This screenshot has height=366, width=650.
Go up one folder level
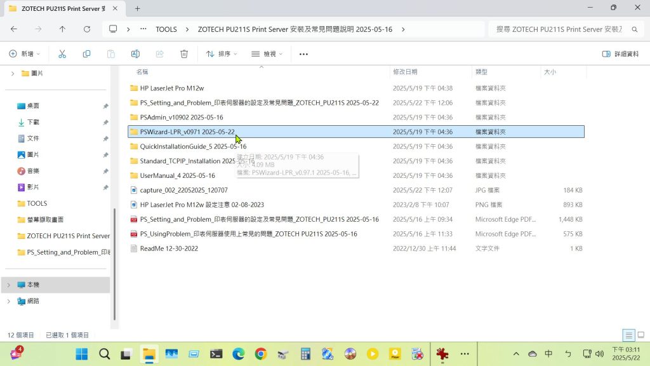(x=62, y=29)
